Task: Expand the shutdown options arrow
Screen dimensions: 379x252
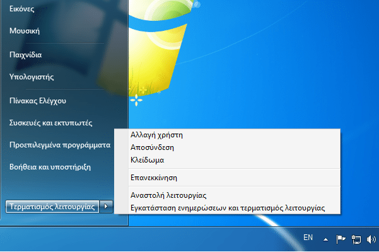Action: click(x=106, y=207)
